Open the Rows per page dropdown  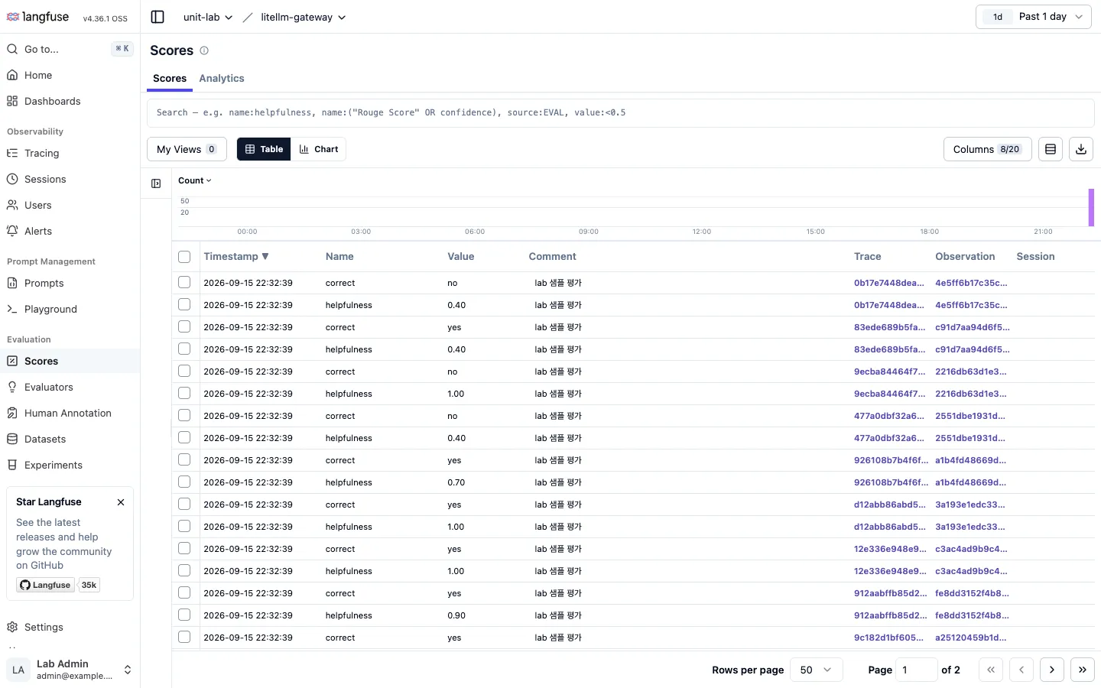click(816, 670)
